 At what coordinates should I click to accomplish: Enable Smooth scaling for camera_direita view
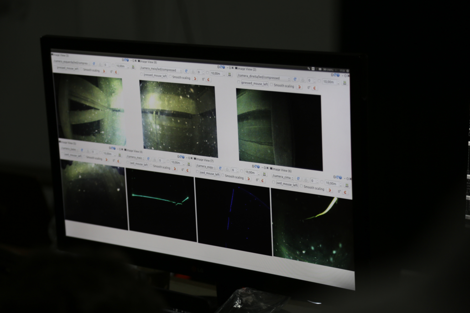[272, 85]
